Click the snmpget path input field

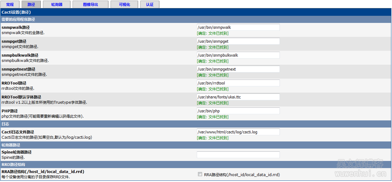(x=238, y=41)
